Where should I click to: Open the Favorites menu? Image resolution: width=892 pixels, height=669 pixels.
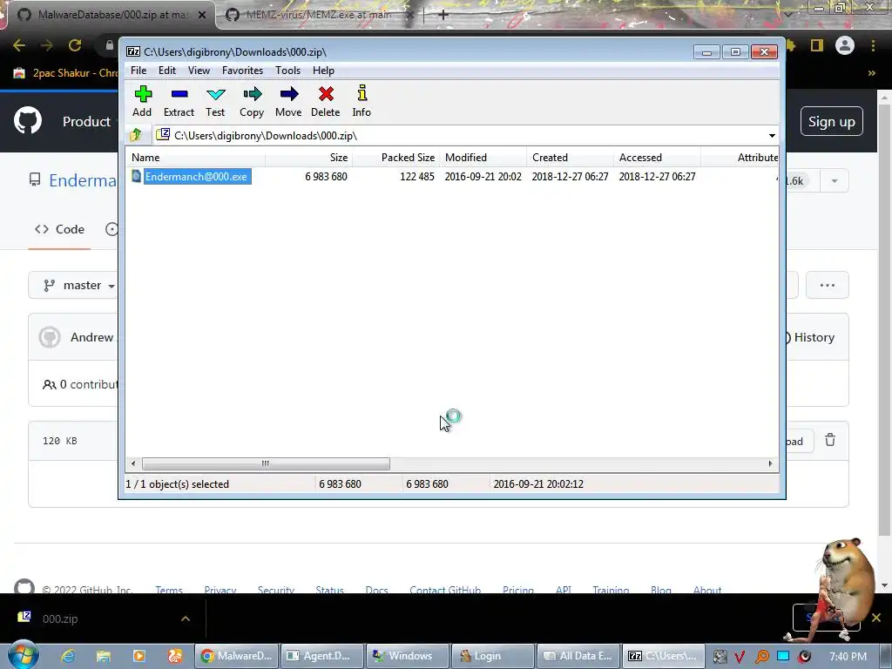(x=242, y=71)
